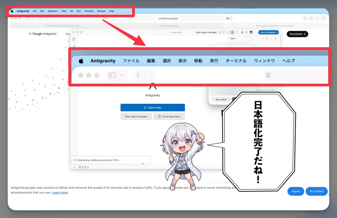Screen dimensions: 337x218
Task: Open a new Safari tab with plus icon
Action: click(318, 18)
